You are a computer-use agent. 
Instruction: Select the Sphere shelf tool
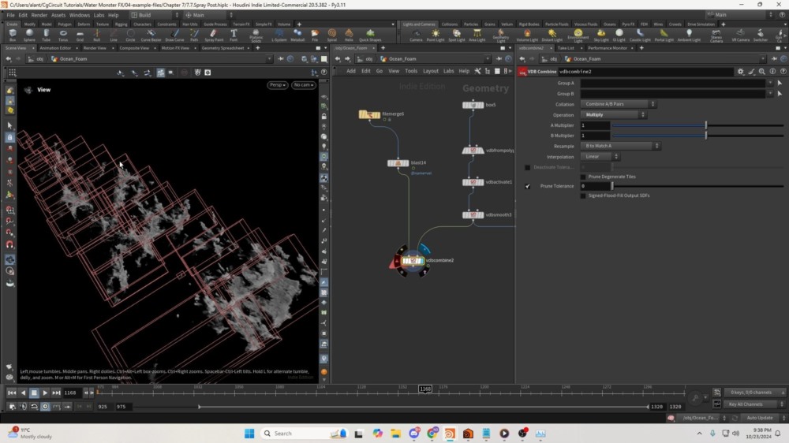(29, 35)
